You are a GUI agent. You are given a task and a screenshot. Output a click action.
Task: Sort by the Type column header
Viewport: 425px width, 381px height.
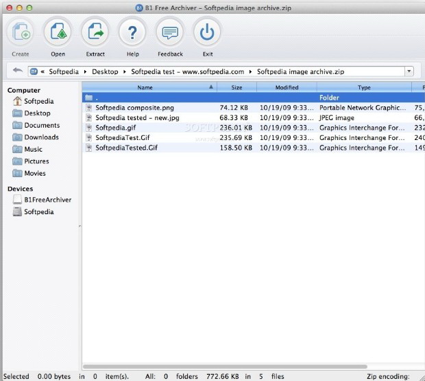tap(364, 87)
